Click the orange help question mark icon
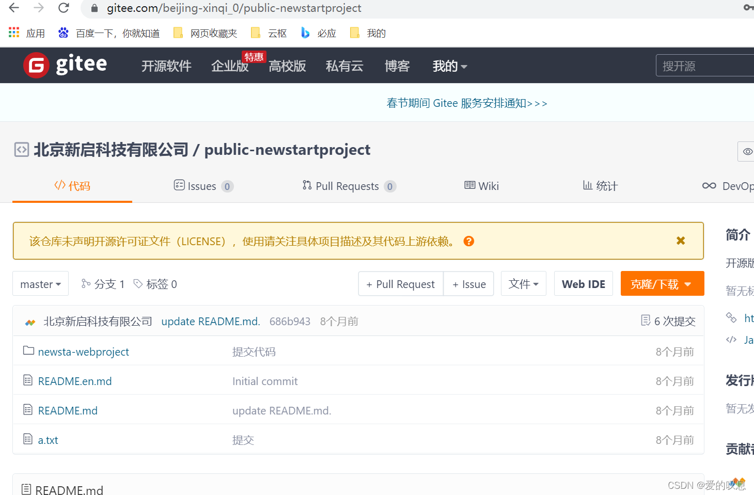754x495 pixels. pos(469,241)
